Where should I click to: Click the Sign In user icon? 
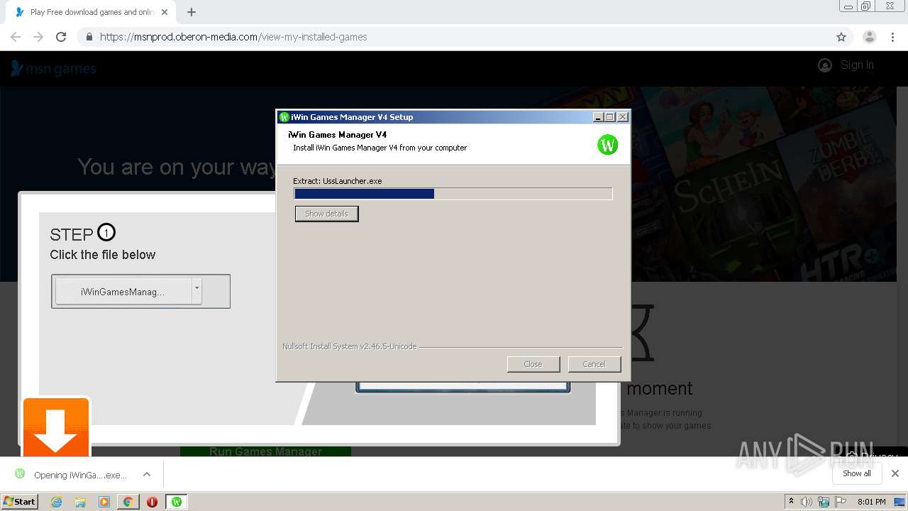[x=824, y=65]
